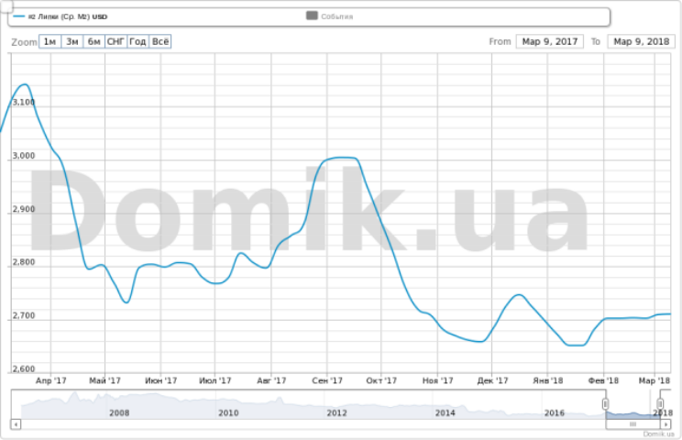Click the 2,700 y-axis value

tap(24, 315)
